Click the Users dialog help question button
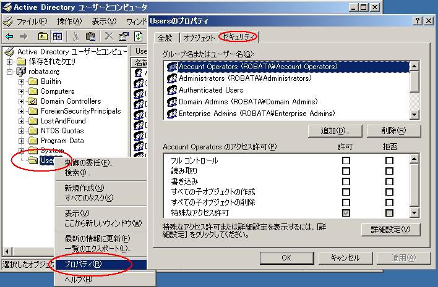 [x=418, y=20]
